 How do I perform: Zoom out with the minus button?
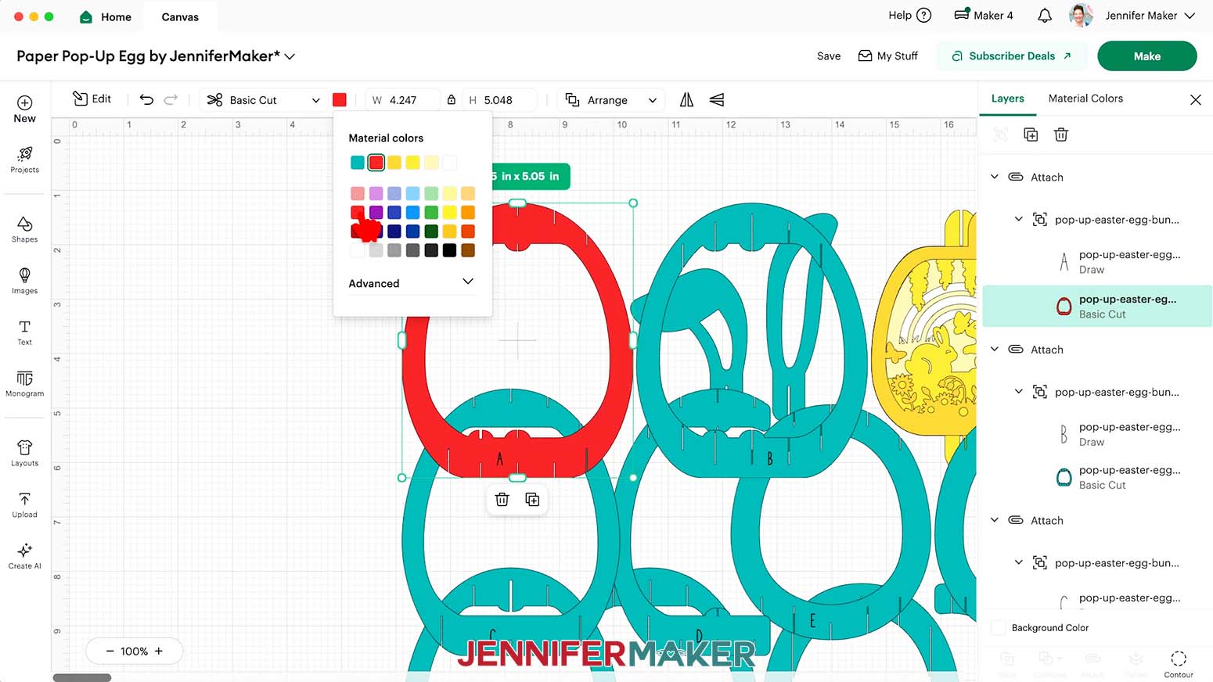click(110, 651)
